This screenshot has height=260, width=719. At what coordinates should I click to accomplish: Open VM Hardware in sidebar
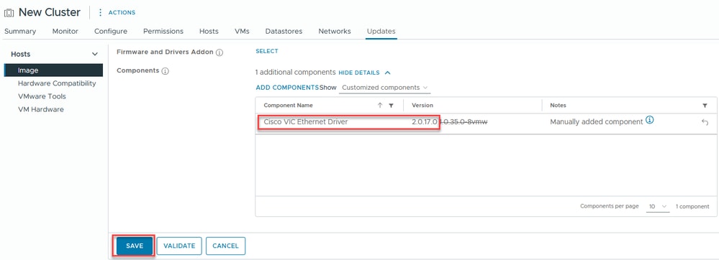[x=41, y=109]
